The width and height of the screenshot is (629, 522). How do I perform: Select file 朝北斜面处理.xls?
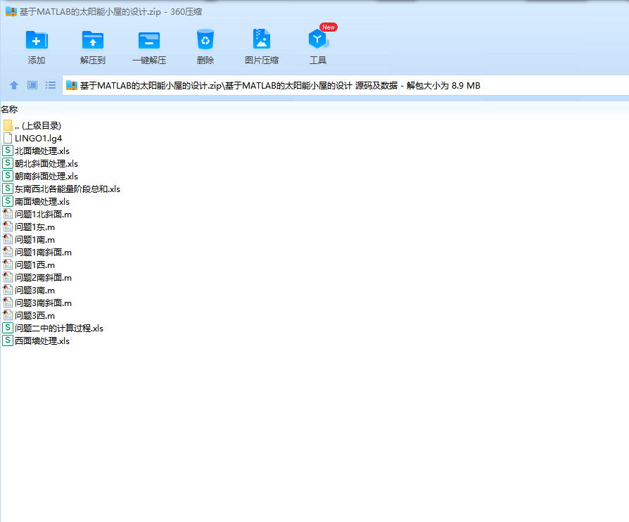[x=40, y=164]
